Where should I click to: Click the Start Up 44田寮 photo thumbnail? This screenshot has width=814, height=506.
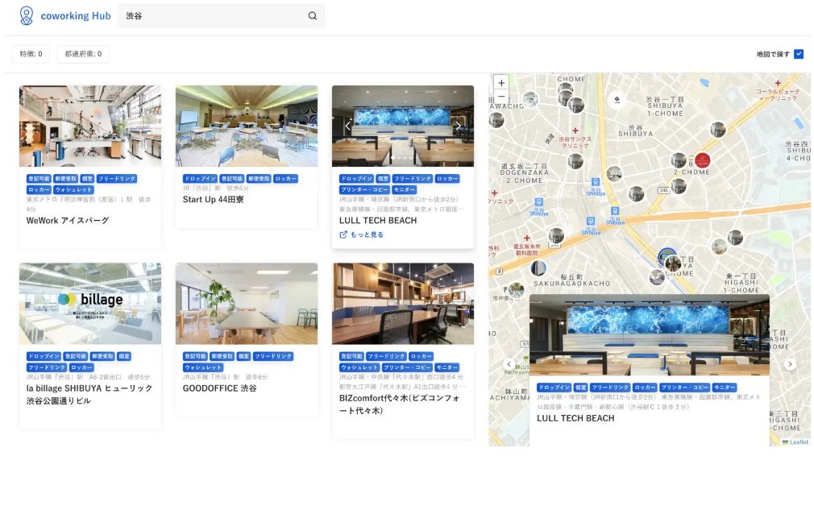click(247, 126)
